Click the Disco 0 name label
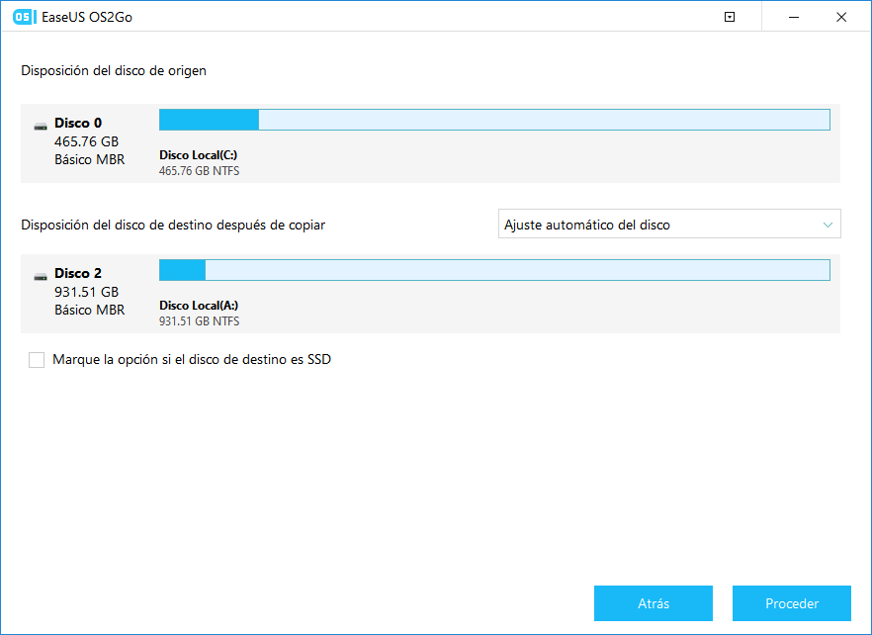The image size is (872, 635). click(78, 123)
